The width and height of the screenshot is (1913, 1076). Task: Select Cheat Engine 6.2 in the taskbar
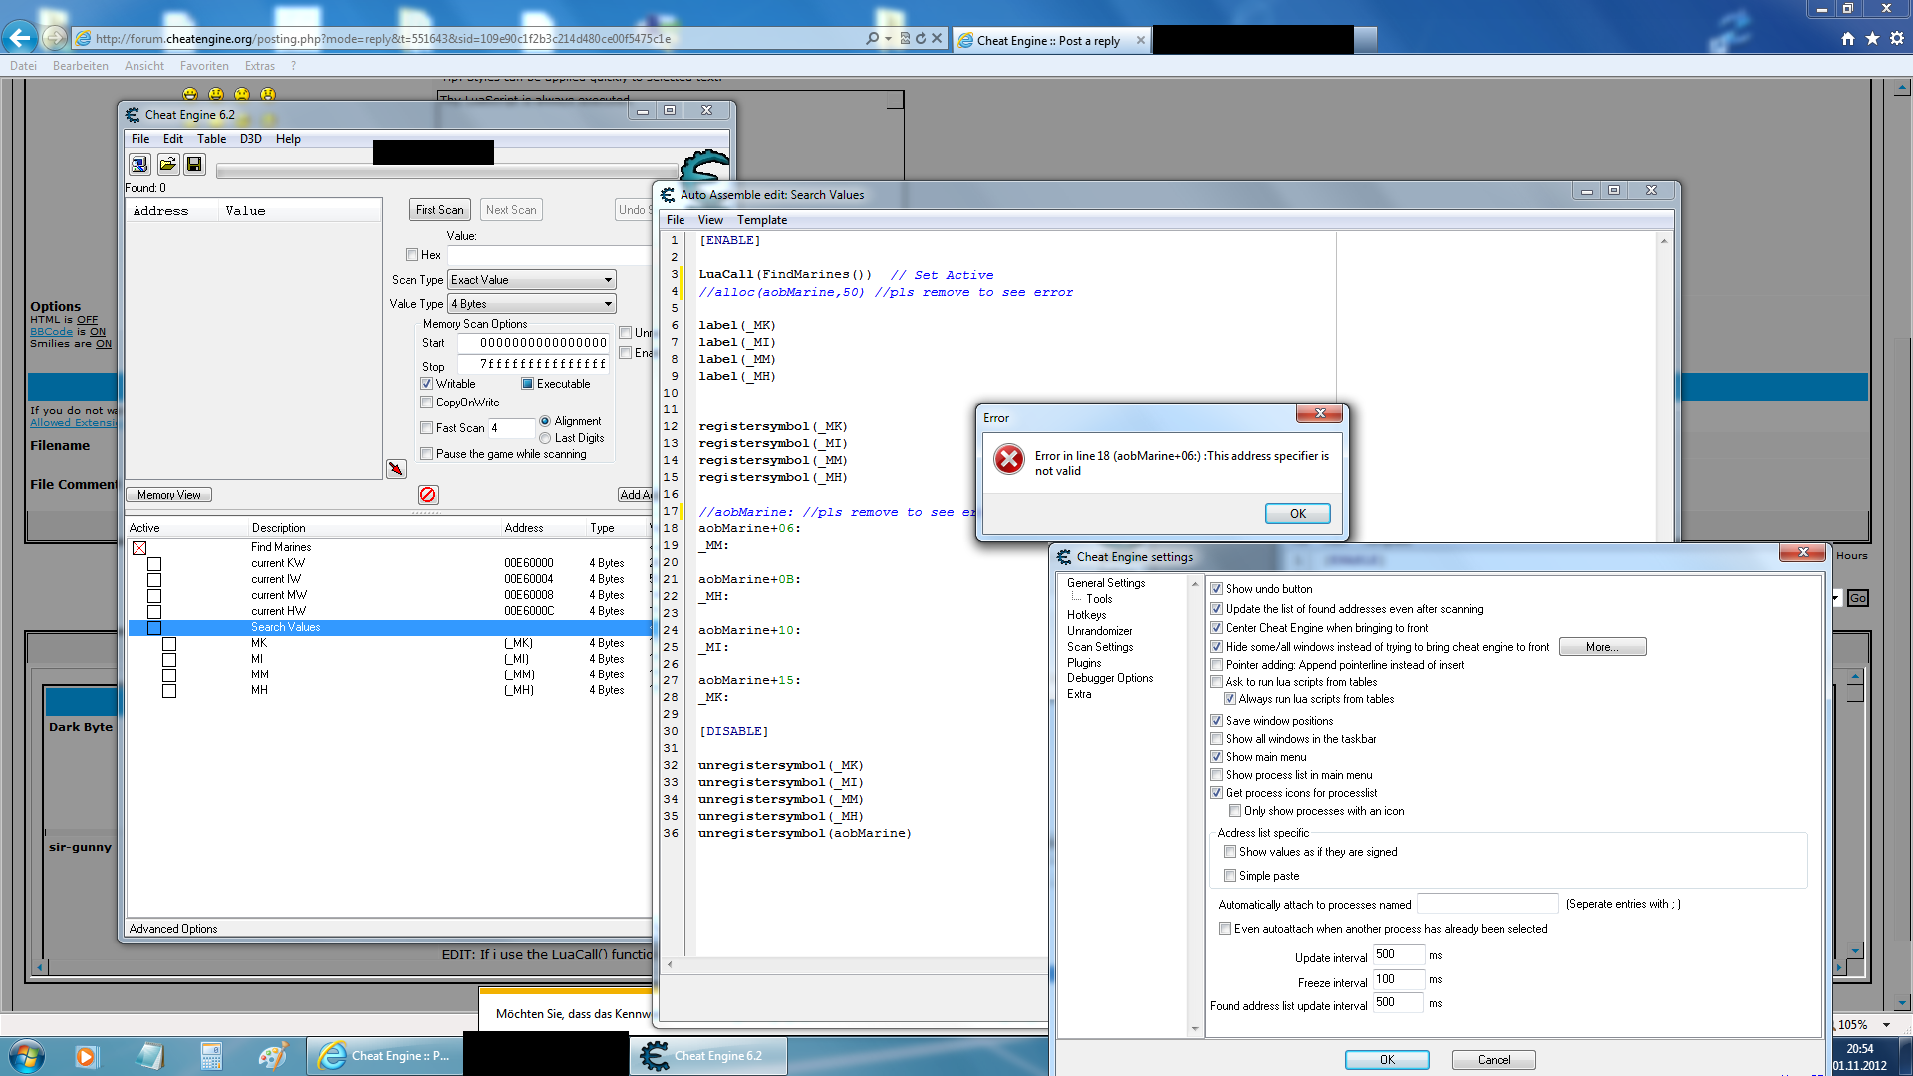click(x=707, y=1055)
